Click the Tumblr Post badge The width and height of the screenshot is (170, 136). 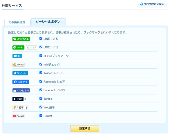click(x=18, y=99)
